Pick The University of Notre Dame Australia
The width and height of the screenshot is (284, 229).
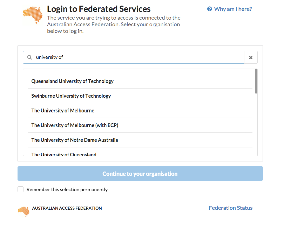click(x=140, y=140)
